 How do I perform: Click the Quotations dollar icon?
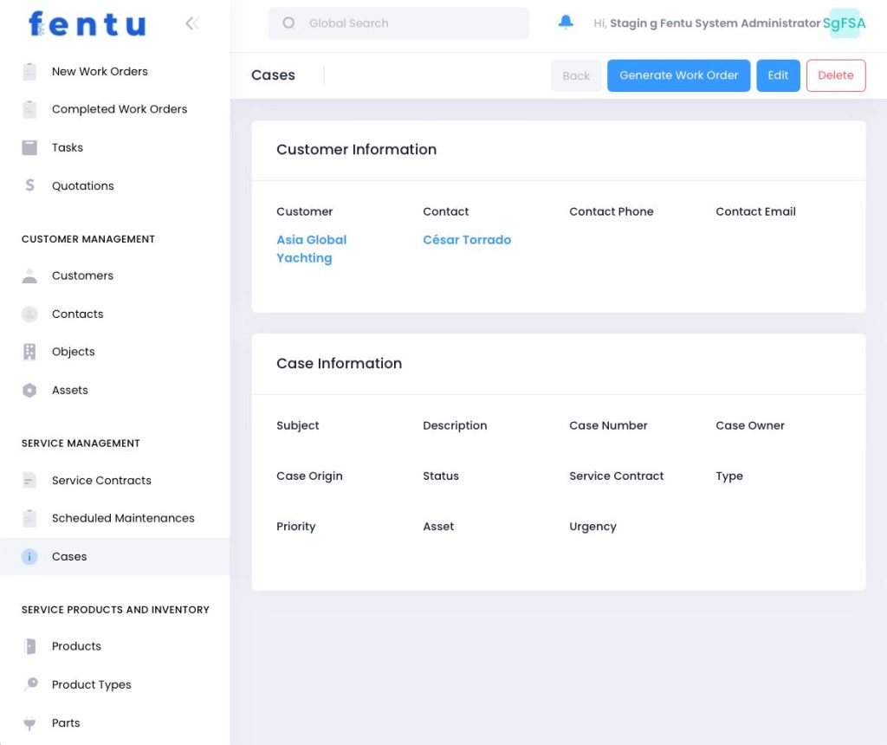[x=29, y=185]
